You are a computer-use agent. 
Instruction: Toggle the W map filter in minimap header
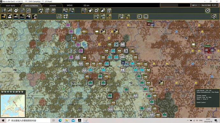tap(2, 92)
